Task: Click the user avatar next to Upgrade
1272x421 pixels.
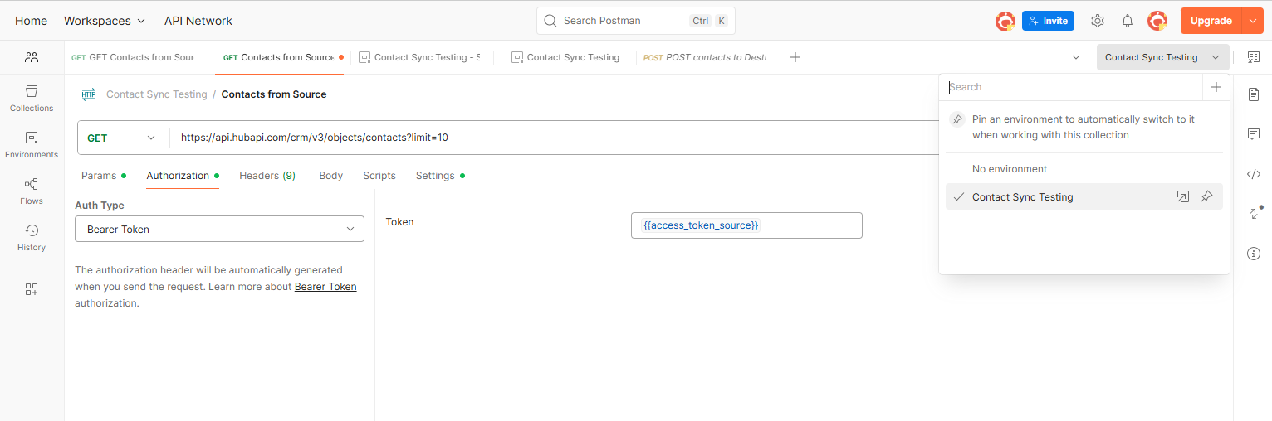Action: tap(1157, 21)
